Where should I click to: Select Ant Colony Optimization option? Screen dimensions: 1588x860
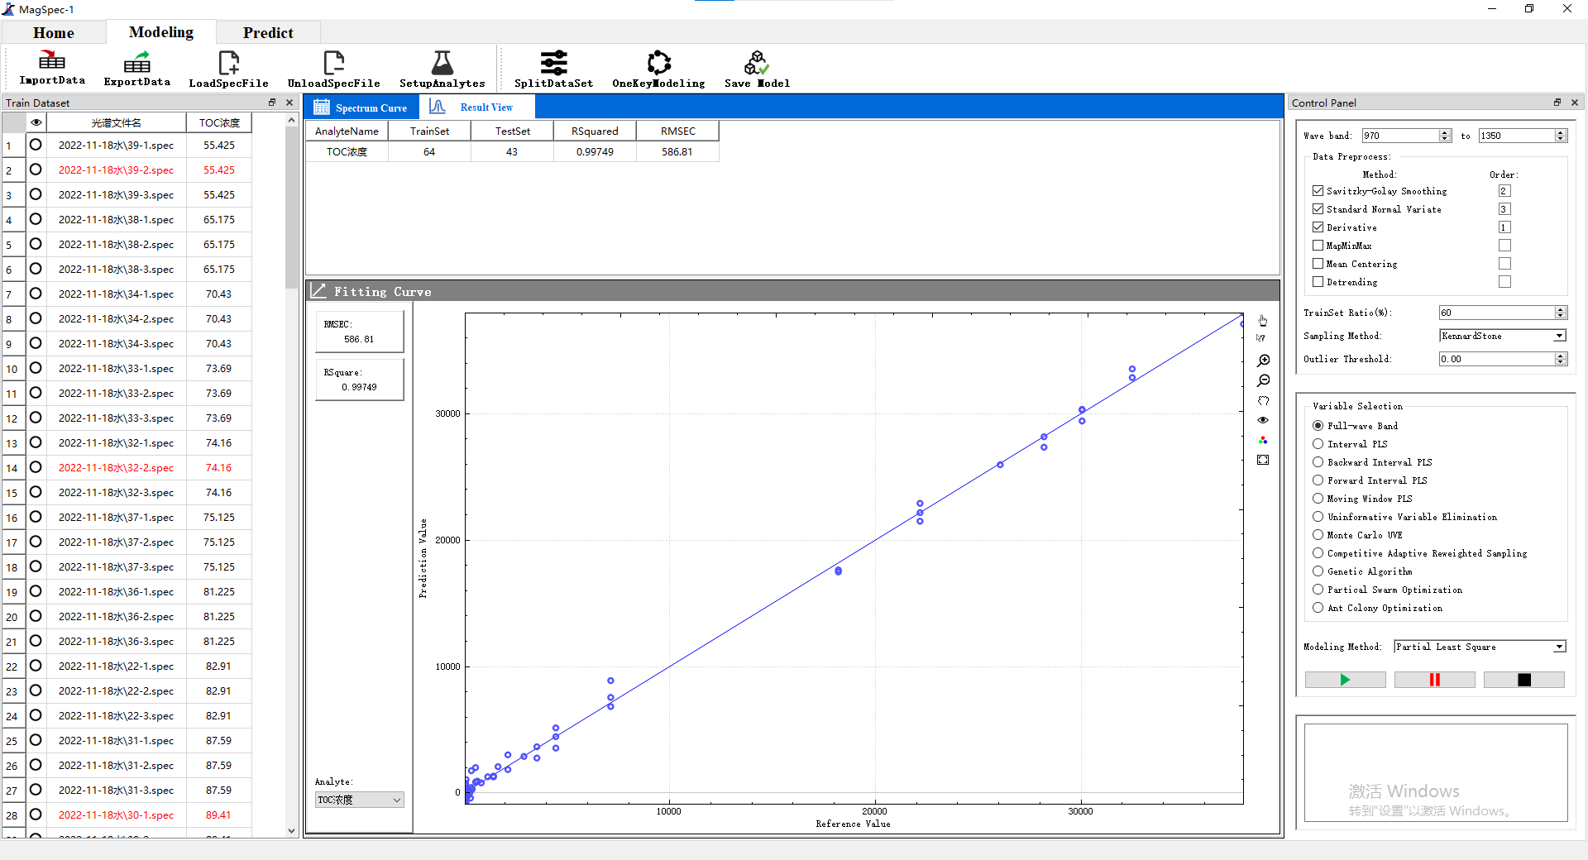point(1318,608)
